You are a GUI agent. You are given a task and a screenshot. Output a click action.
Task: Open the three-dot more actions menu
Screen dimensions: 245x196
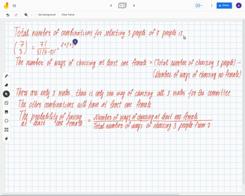[211, 6]
